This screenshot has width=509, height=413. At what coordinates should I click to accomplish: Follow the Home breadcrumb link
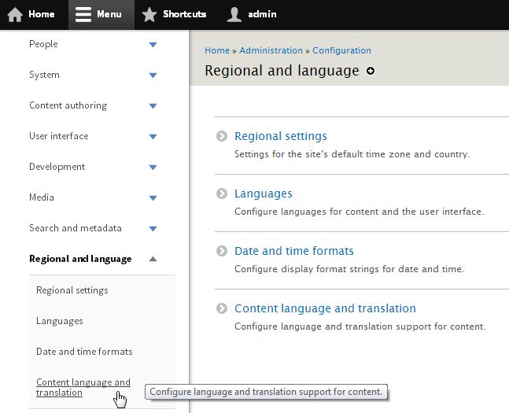pyautogui.click(x=217, y=50)
